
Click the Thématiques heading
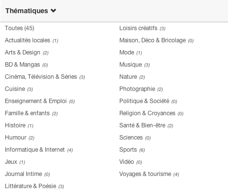(27, 11)
